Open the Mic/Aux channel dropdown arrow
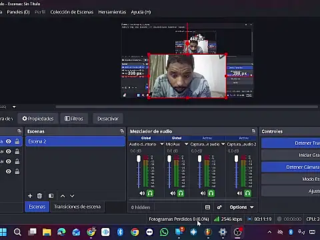This screenshot has height=240, width=320. coord(186,144)
